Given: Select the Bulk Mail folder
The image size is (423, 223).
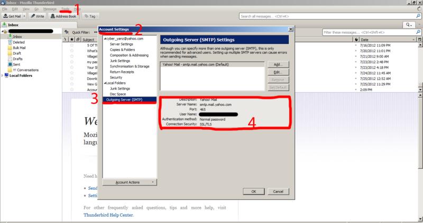Looking at the screenshot, I should pyautogui.click(x=19, y=47).
